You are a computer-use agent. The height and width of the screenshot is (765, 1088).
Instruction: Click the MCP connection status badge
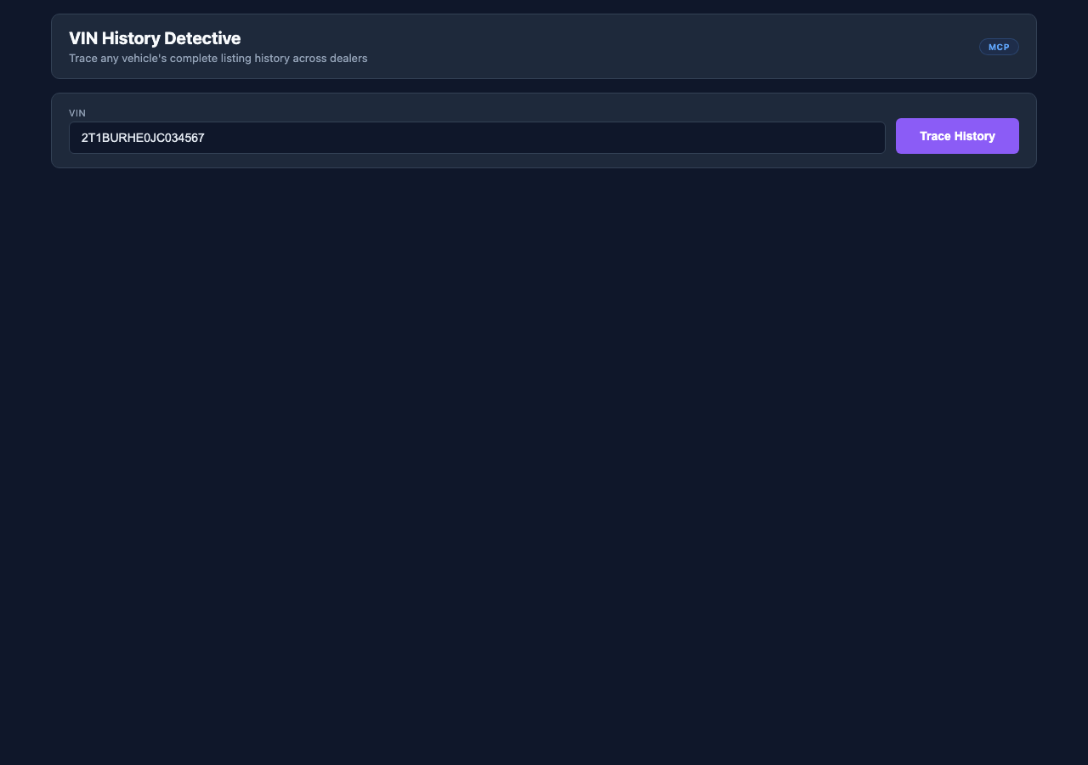click(999, 47)
